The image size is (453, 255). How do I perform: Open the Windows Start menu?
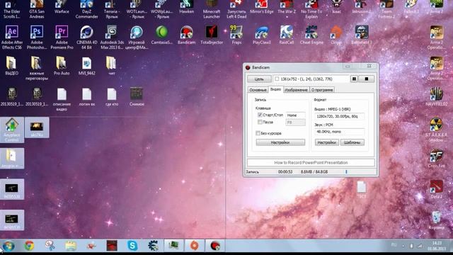(x=8, y=246)
